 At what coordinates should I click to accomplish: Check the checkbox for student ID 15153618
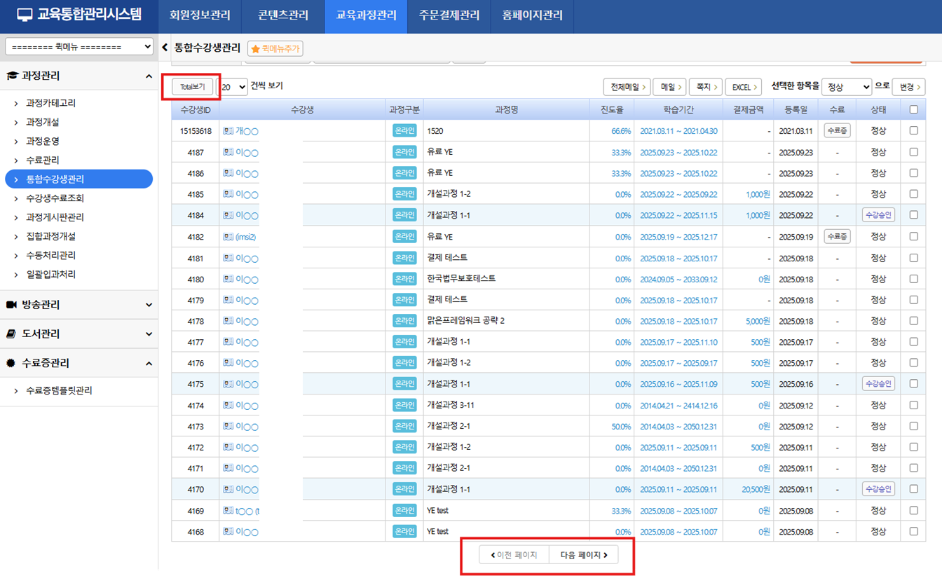coord(913,130)
